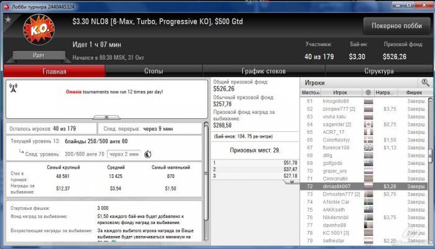Sort players by Место column
This screenshot has width=435, height=249.
(311, 93)
